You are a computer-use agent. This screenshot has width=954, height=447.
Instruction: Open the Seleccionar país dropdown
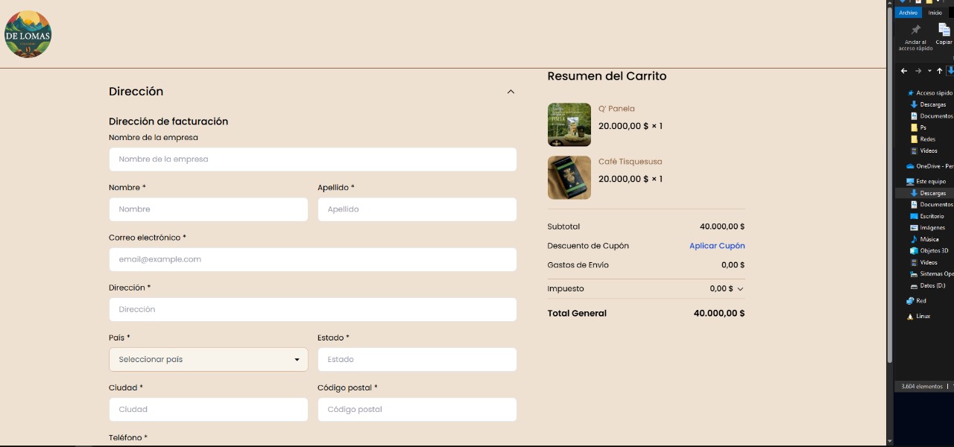click(208, 359)
